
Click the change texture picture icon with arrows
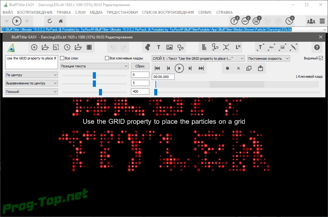(x=282, y=48)
